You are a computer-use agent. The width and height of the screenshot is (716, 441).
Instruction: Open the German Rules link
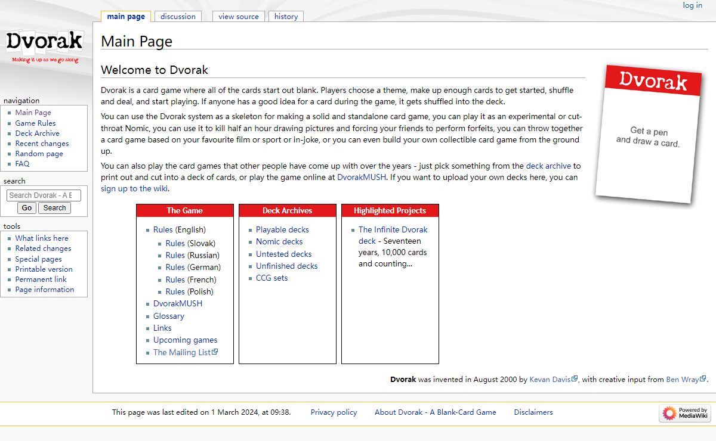point(175,268)
